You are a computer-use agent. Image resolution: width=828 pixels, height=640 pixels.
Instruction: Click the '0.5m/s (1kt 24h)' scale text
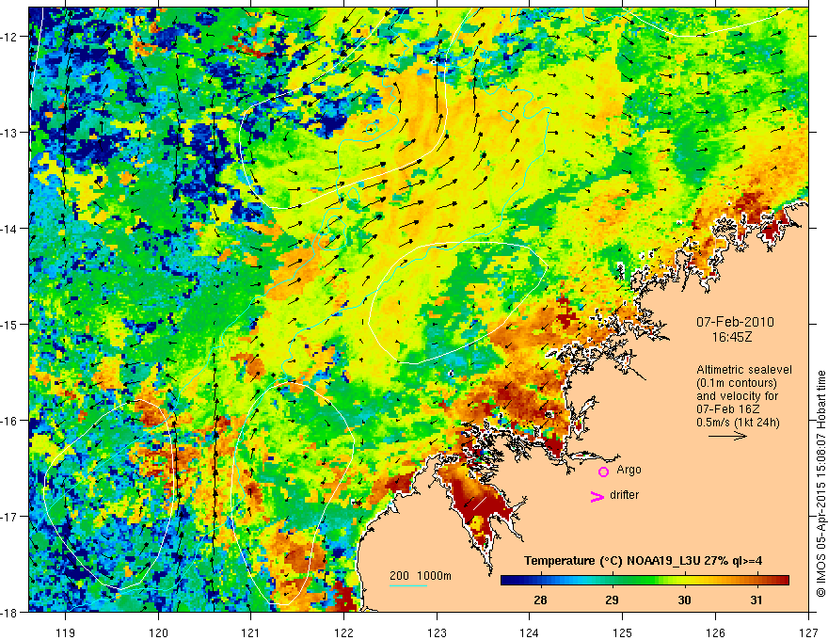click(739, 423)
